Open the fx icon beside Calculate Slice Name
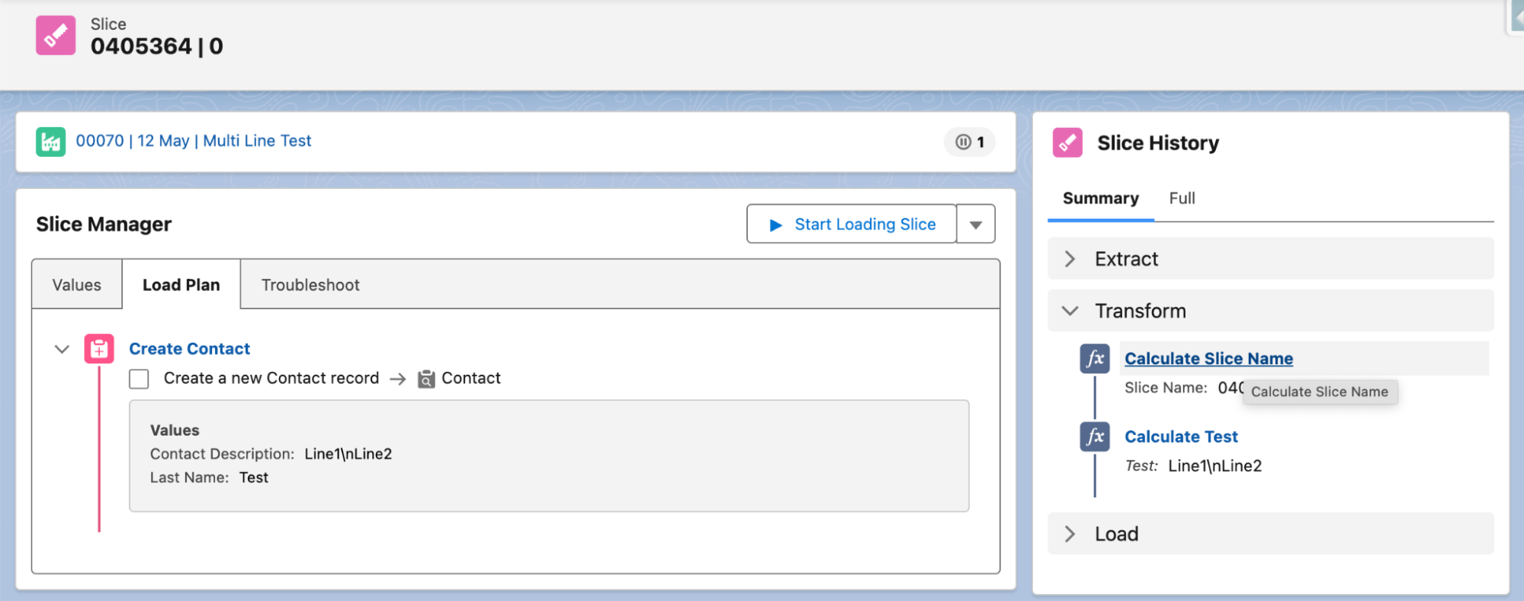 (x=1094, y=358)
